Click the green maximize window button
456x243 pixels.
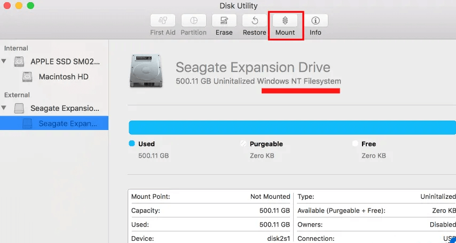[x=30, y=6]
